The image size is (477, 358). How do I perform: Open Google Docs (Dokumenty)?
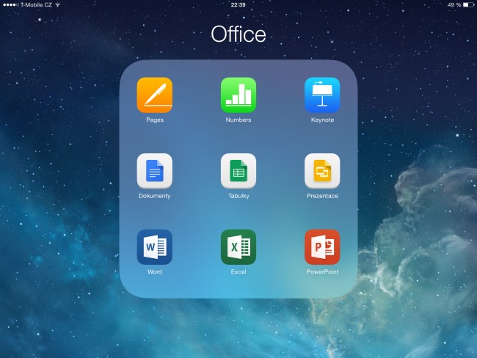click(x=155, y=171)
